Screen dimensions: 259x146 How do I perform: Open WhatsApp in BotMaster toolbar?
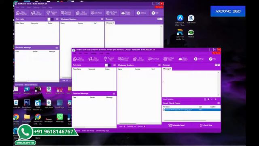coord(21,13)
